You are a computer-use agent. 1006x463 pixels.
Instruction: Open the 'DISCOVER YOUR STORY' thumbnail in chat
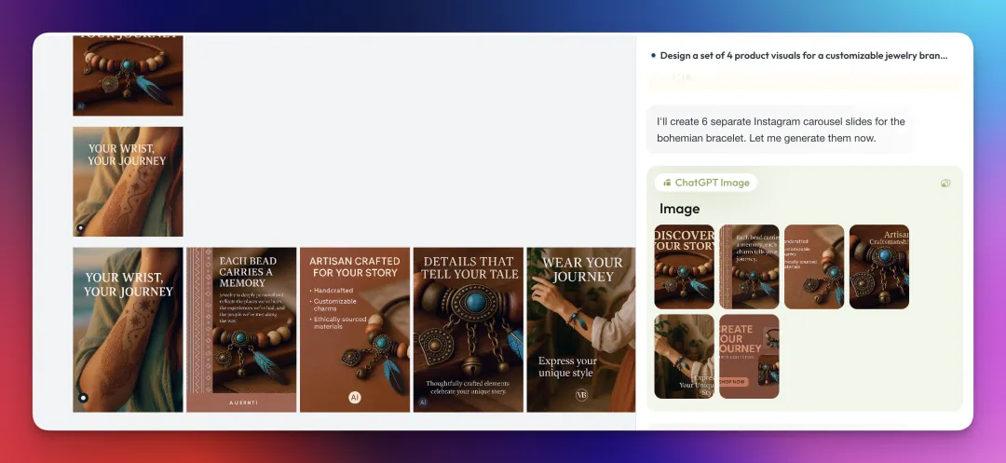click(684, 266)
